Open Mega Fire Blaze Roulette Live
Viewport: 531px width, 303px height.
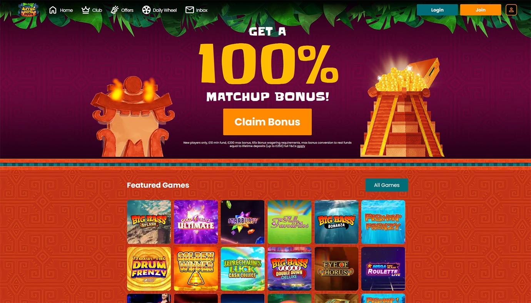click(x=383, y=269)
